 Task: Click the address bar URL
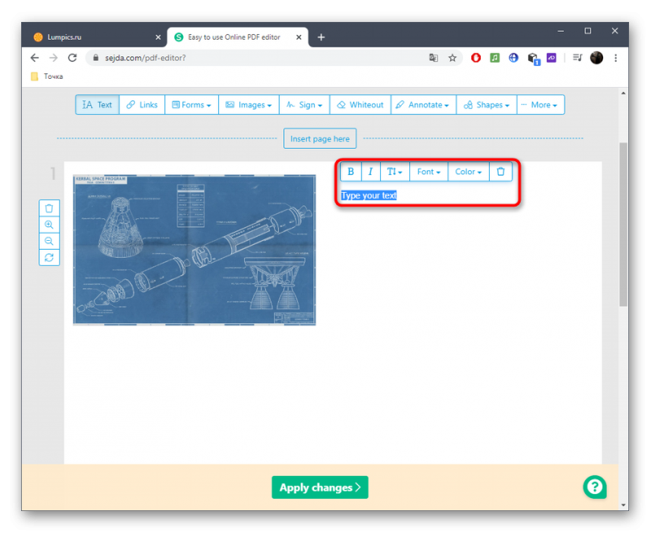point(146,58)
